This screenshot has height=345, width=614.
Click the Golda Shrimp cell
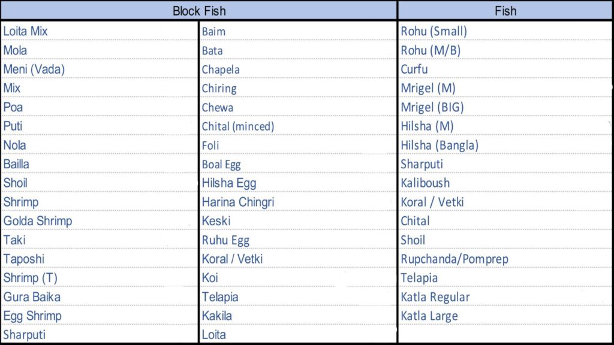(100, 220)
